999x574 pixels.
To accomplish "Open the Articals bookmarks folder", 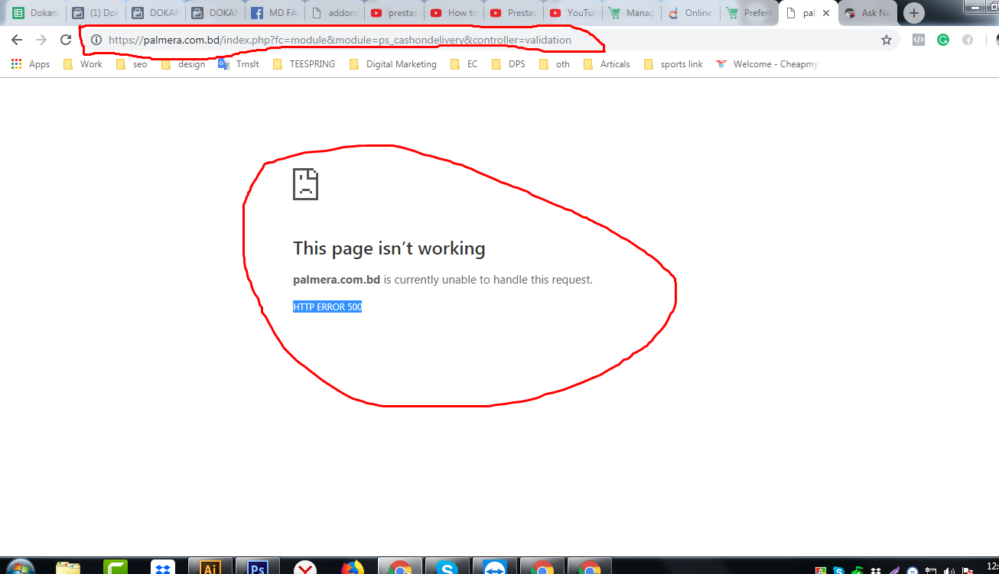I will pyautogui.click(x=607, y=64).
